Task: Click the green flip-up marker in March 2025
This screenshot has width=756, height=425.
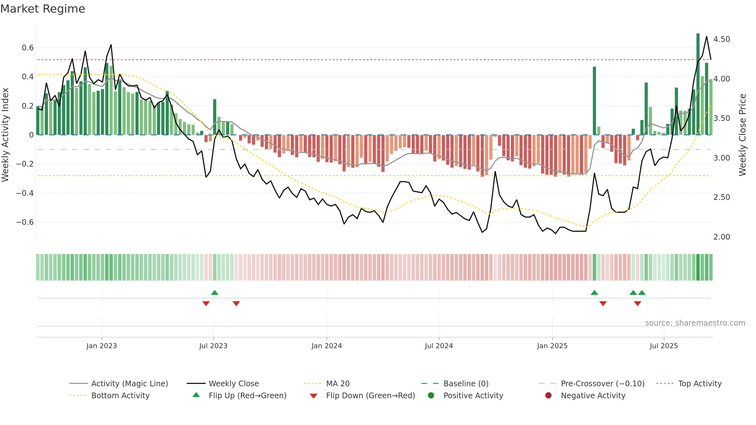Action: [x=594, y=292]
